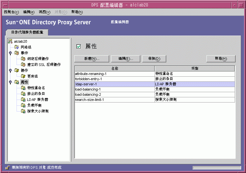Screen dimensions: 246x173
Task: Open the 视图(v) menu
Action: tap(44, 12)
